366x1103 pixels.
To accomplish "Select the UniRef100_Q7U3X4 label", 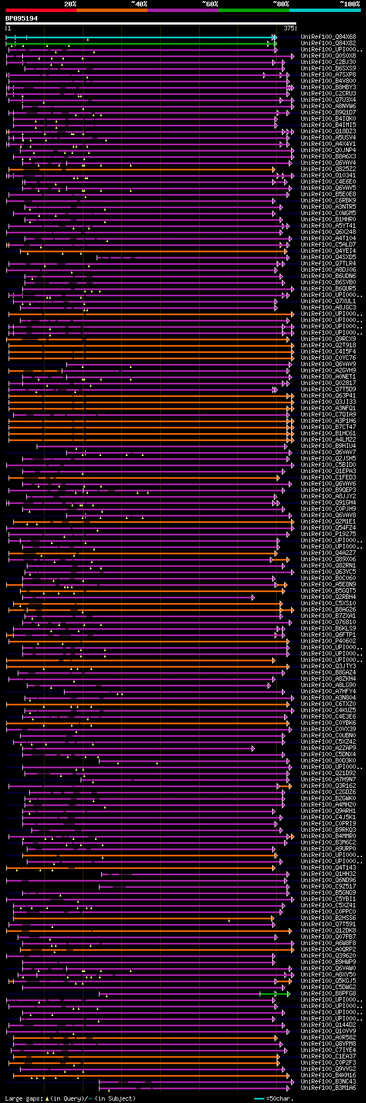I will coord(328,100).
